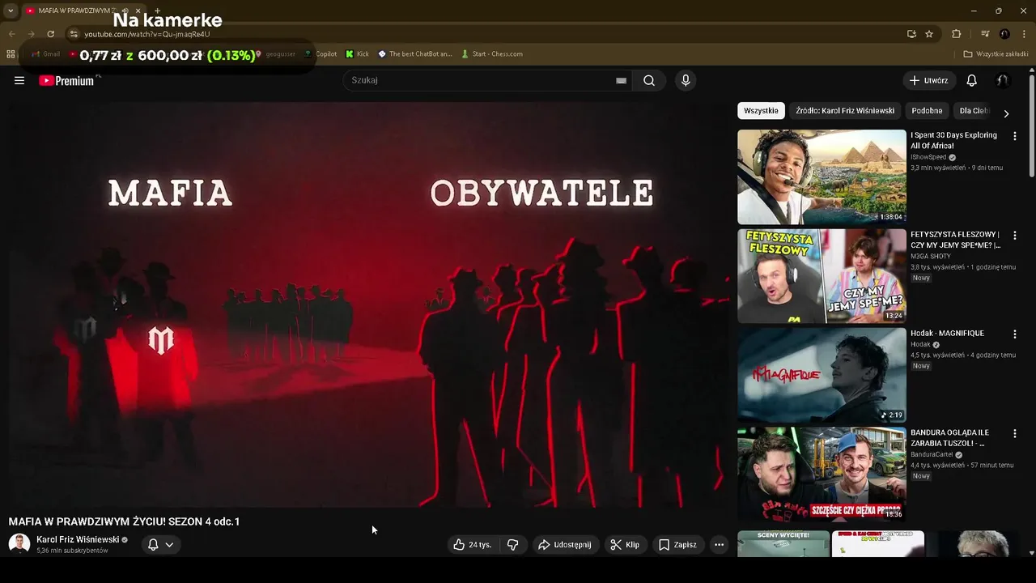Open the on-screen keyboard icon in search box
Screen dimensions: 1036x583
621,80
